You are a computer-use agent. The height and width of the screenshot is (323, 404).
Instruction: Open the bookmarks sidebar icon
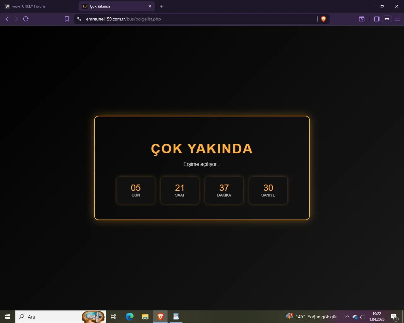point(67,19)
